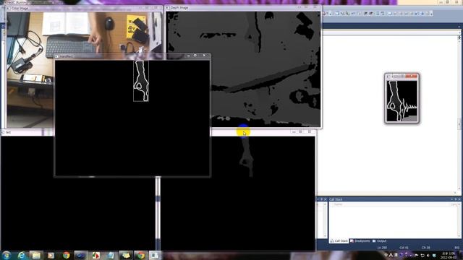Screen dimensions: 463x260
Task: Open the system clock and date
Action: tap(449, 255)
